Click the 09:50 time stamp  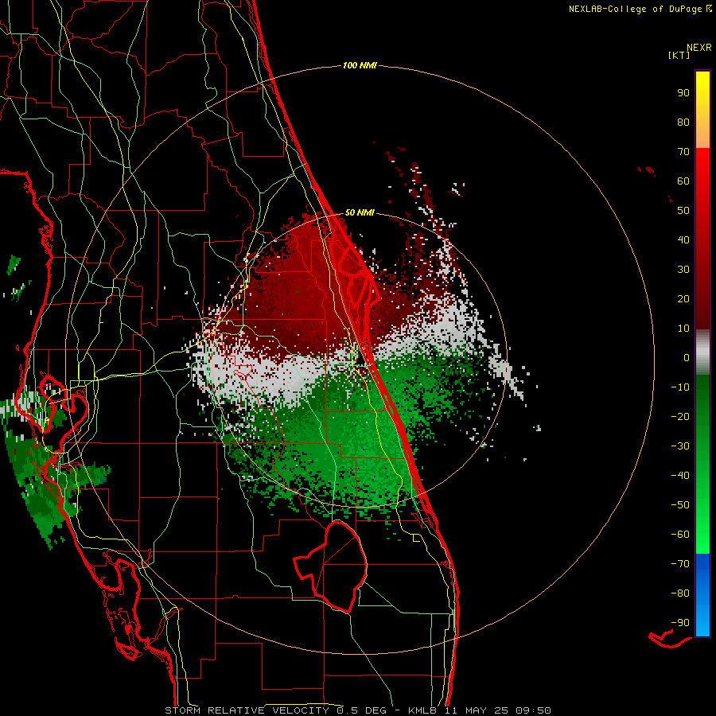tap(533, 710)
